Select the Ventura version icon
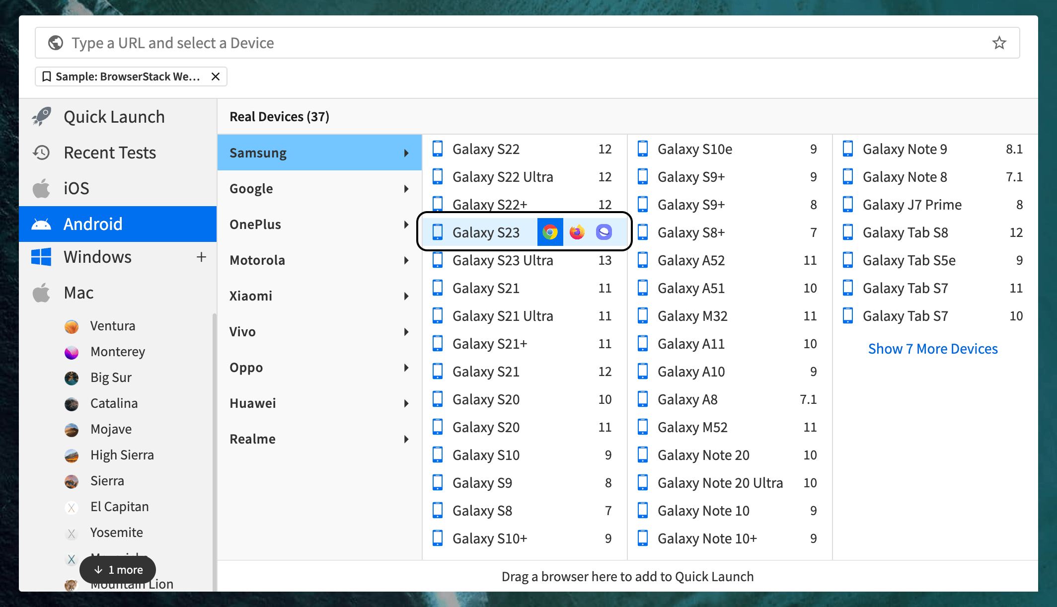 click(x=72, y=326)
